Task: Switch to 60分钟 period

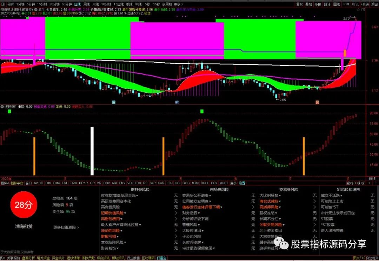Action: [67, 4]
